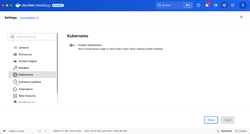250x134 pixels.
Task: Select Builders settings section
Action: tap(32, 68)
